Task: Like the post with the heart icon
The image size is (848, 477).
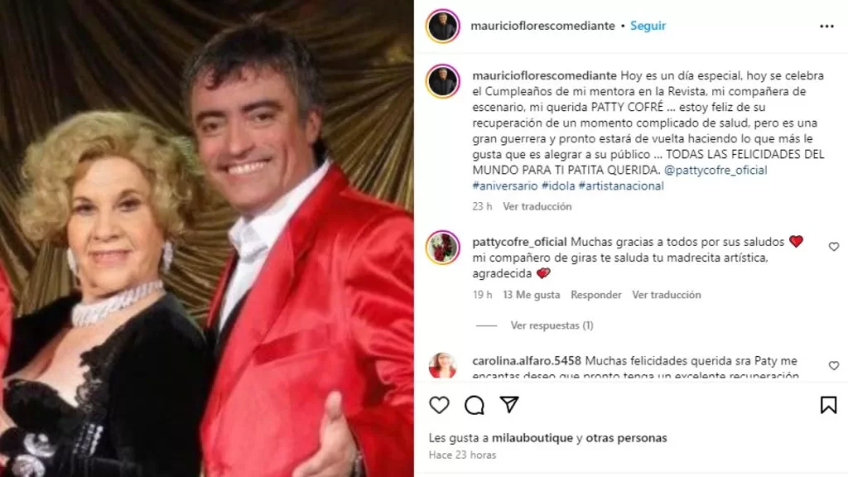Action: click(439, 405)
